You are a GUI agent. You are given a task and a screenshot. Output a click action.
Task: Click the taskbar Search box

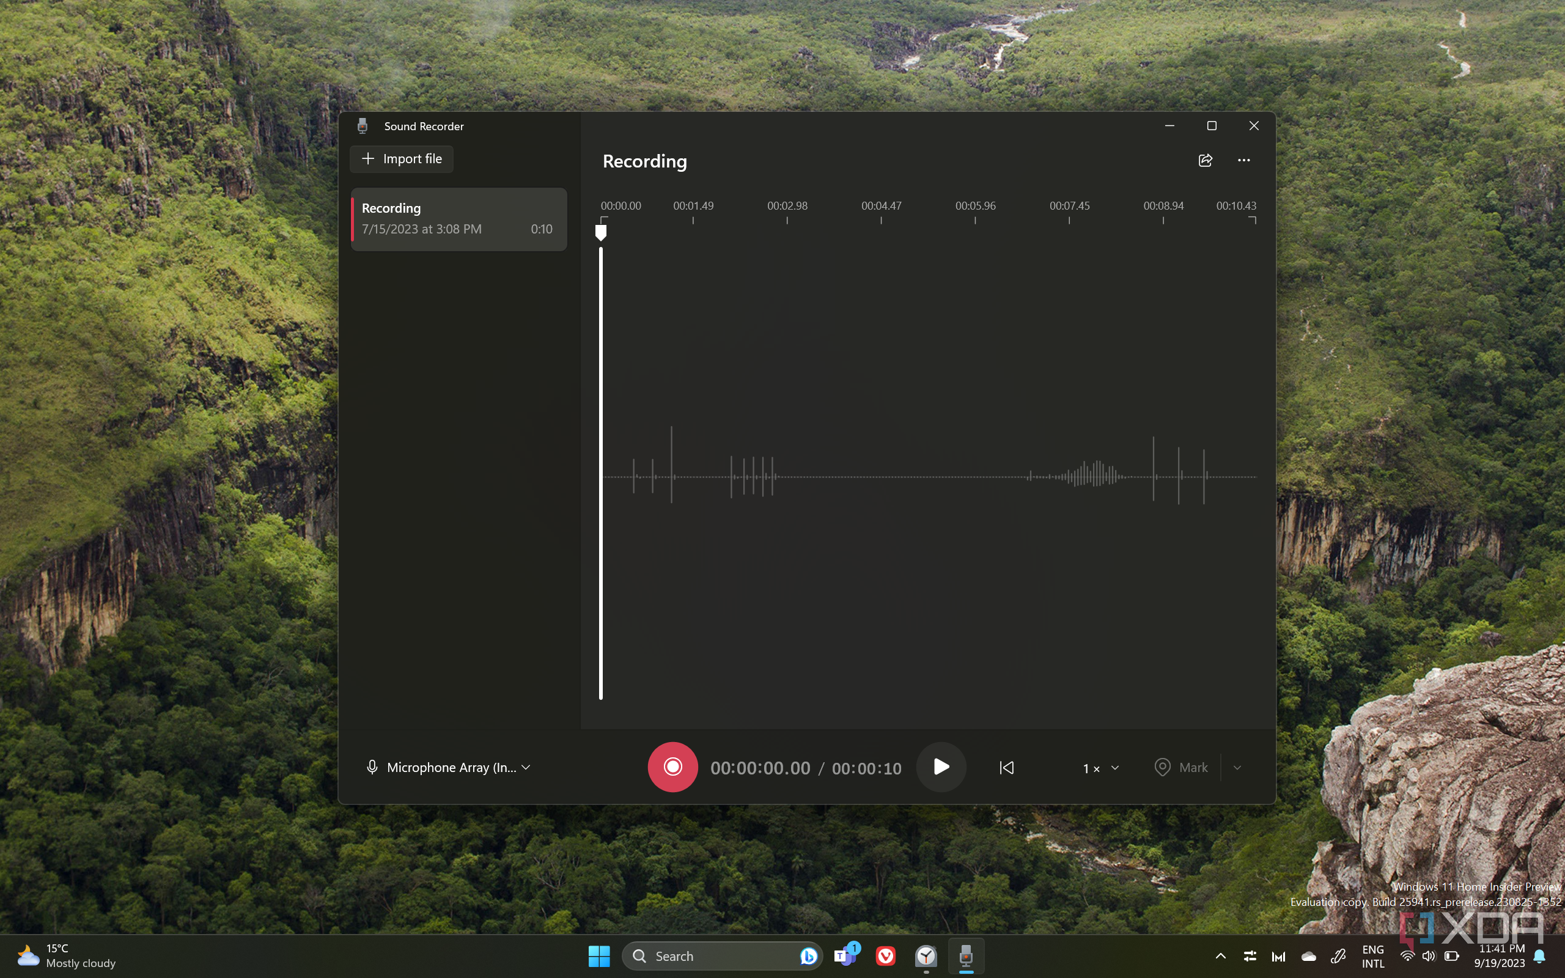tap(722, 956)
